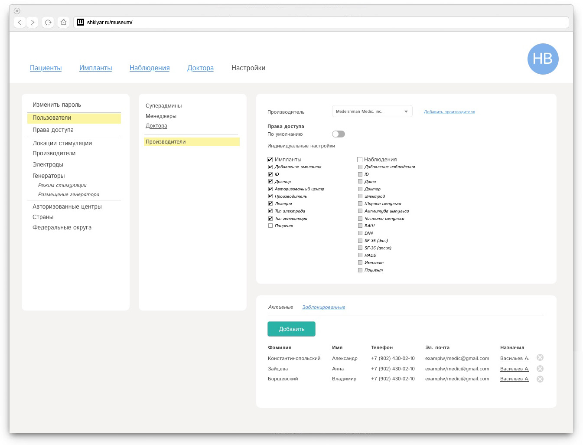583x445 pixels.
Task: Go to browser home icon
Action: coord(64,22)
